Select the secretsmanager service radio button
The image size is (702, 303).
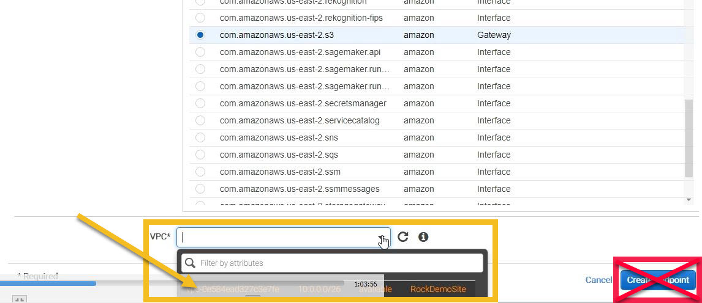(200, 103)
